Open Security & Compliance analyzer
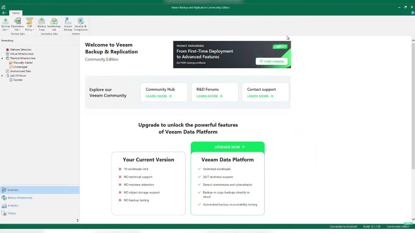The width and height of the screenshot is (415, 233). pos(81,24)
